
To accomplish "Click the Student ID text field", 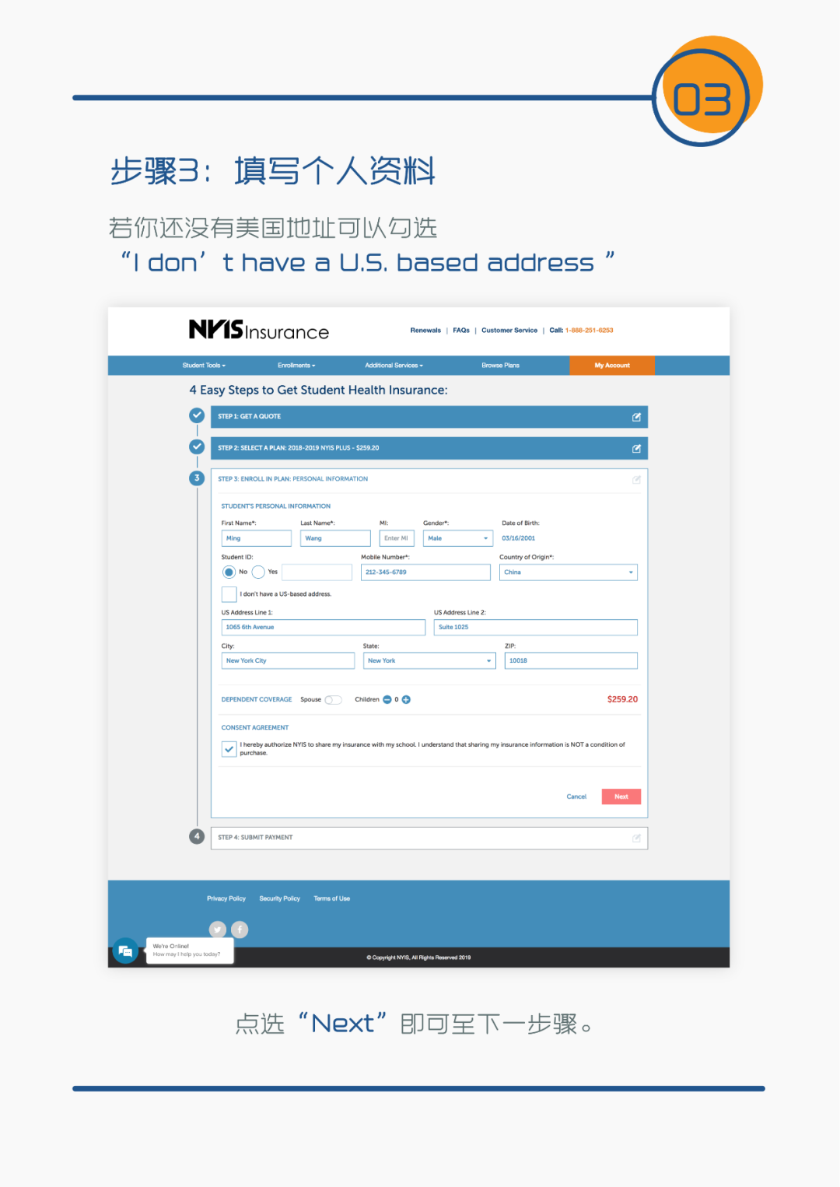I will (317, 572).
